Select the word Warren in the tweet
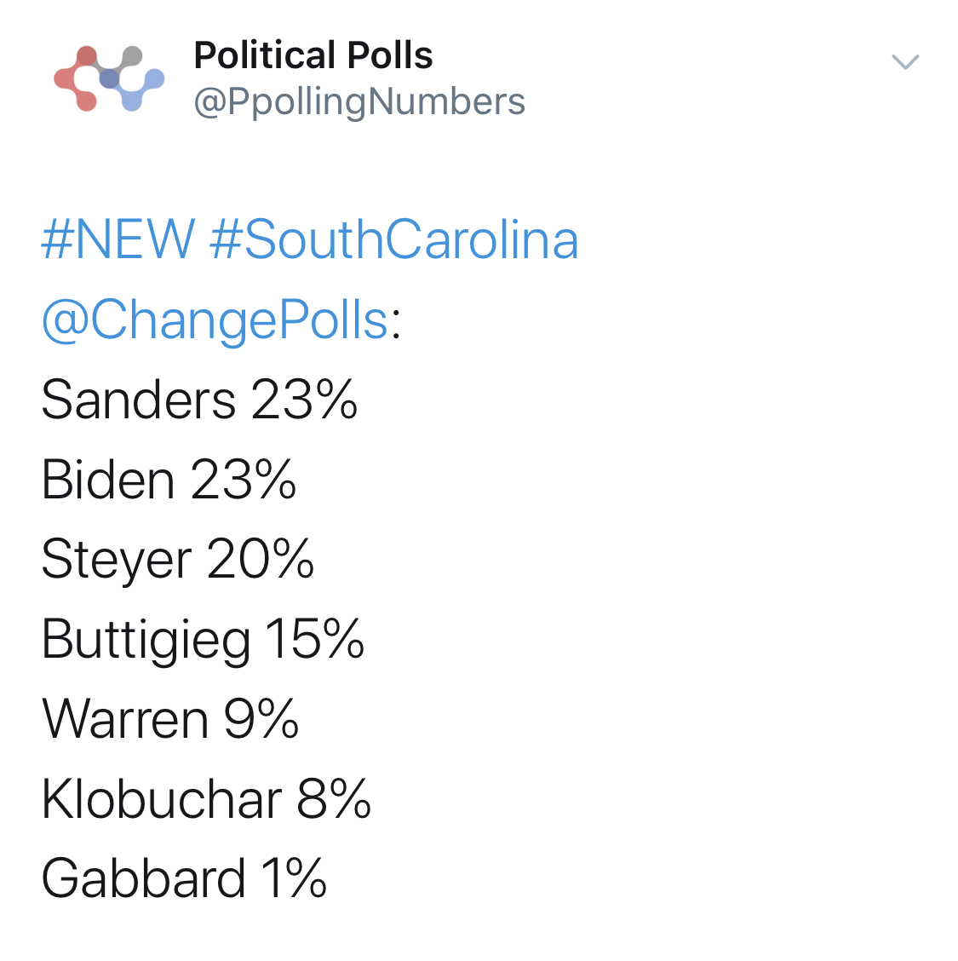Screen dimensions: 958x961 (125, 720)
